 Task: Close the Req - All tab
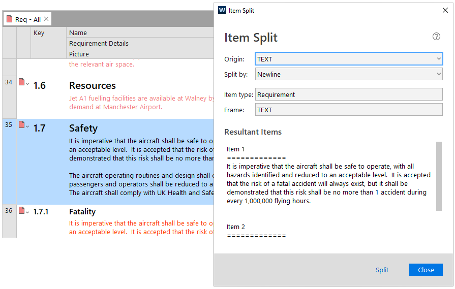click(46, 19)
